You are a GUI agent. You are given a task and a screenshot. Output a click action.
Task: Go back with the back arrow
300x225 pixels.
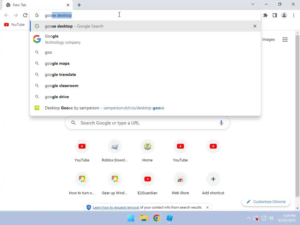6,15
